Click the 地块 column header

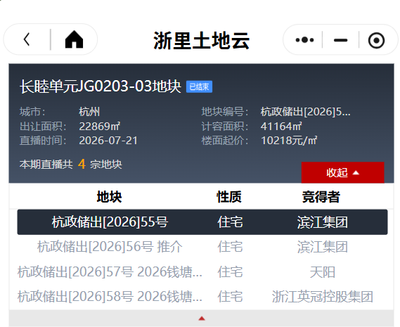tap(109, 197)
